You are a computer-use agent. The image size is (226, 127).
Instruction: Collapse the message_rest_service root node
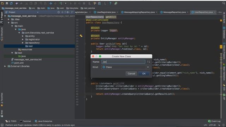coord(5,16)
